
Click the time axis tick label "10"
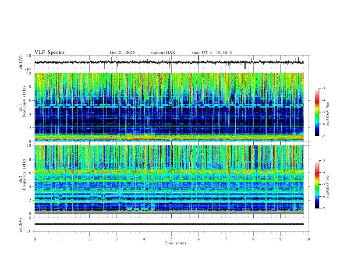tap(308, 239)
